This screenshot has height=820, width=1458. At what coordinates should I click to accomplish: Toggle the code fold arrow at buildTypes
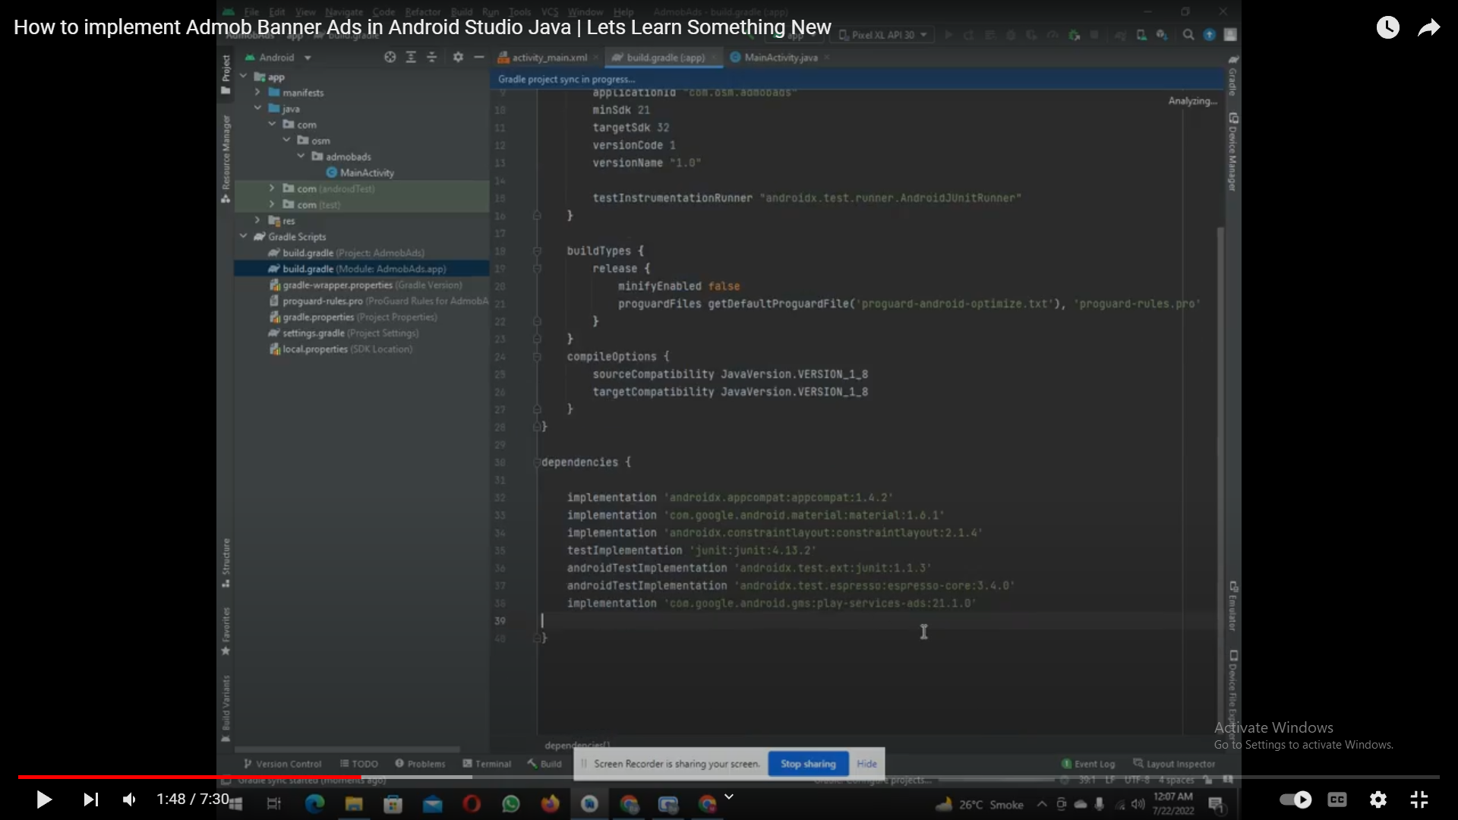(538, 251)
